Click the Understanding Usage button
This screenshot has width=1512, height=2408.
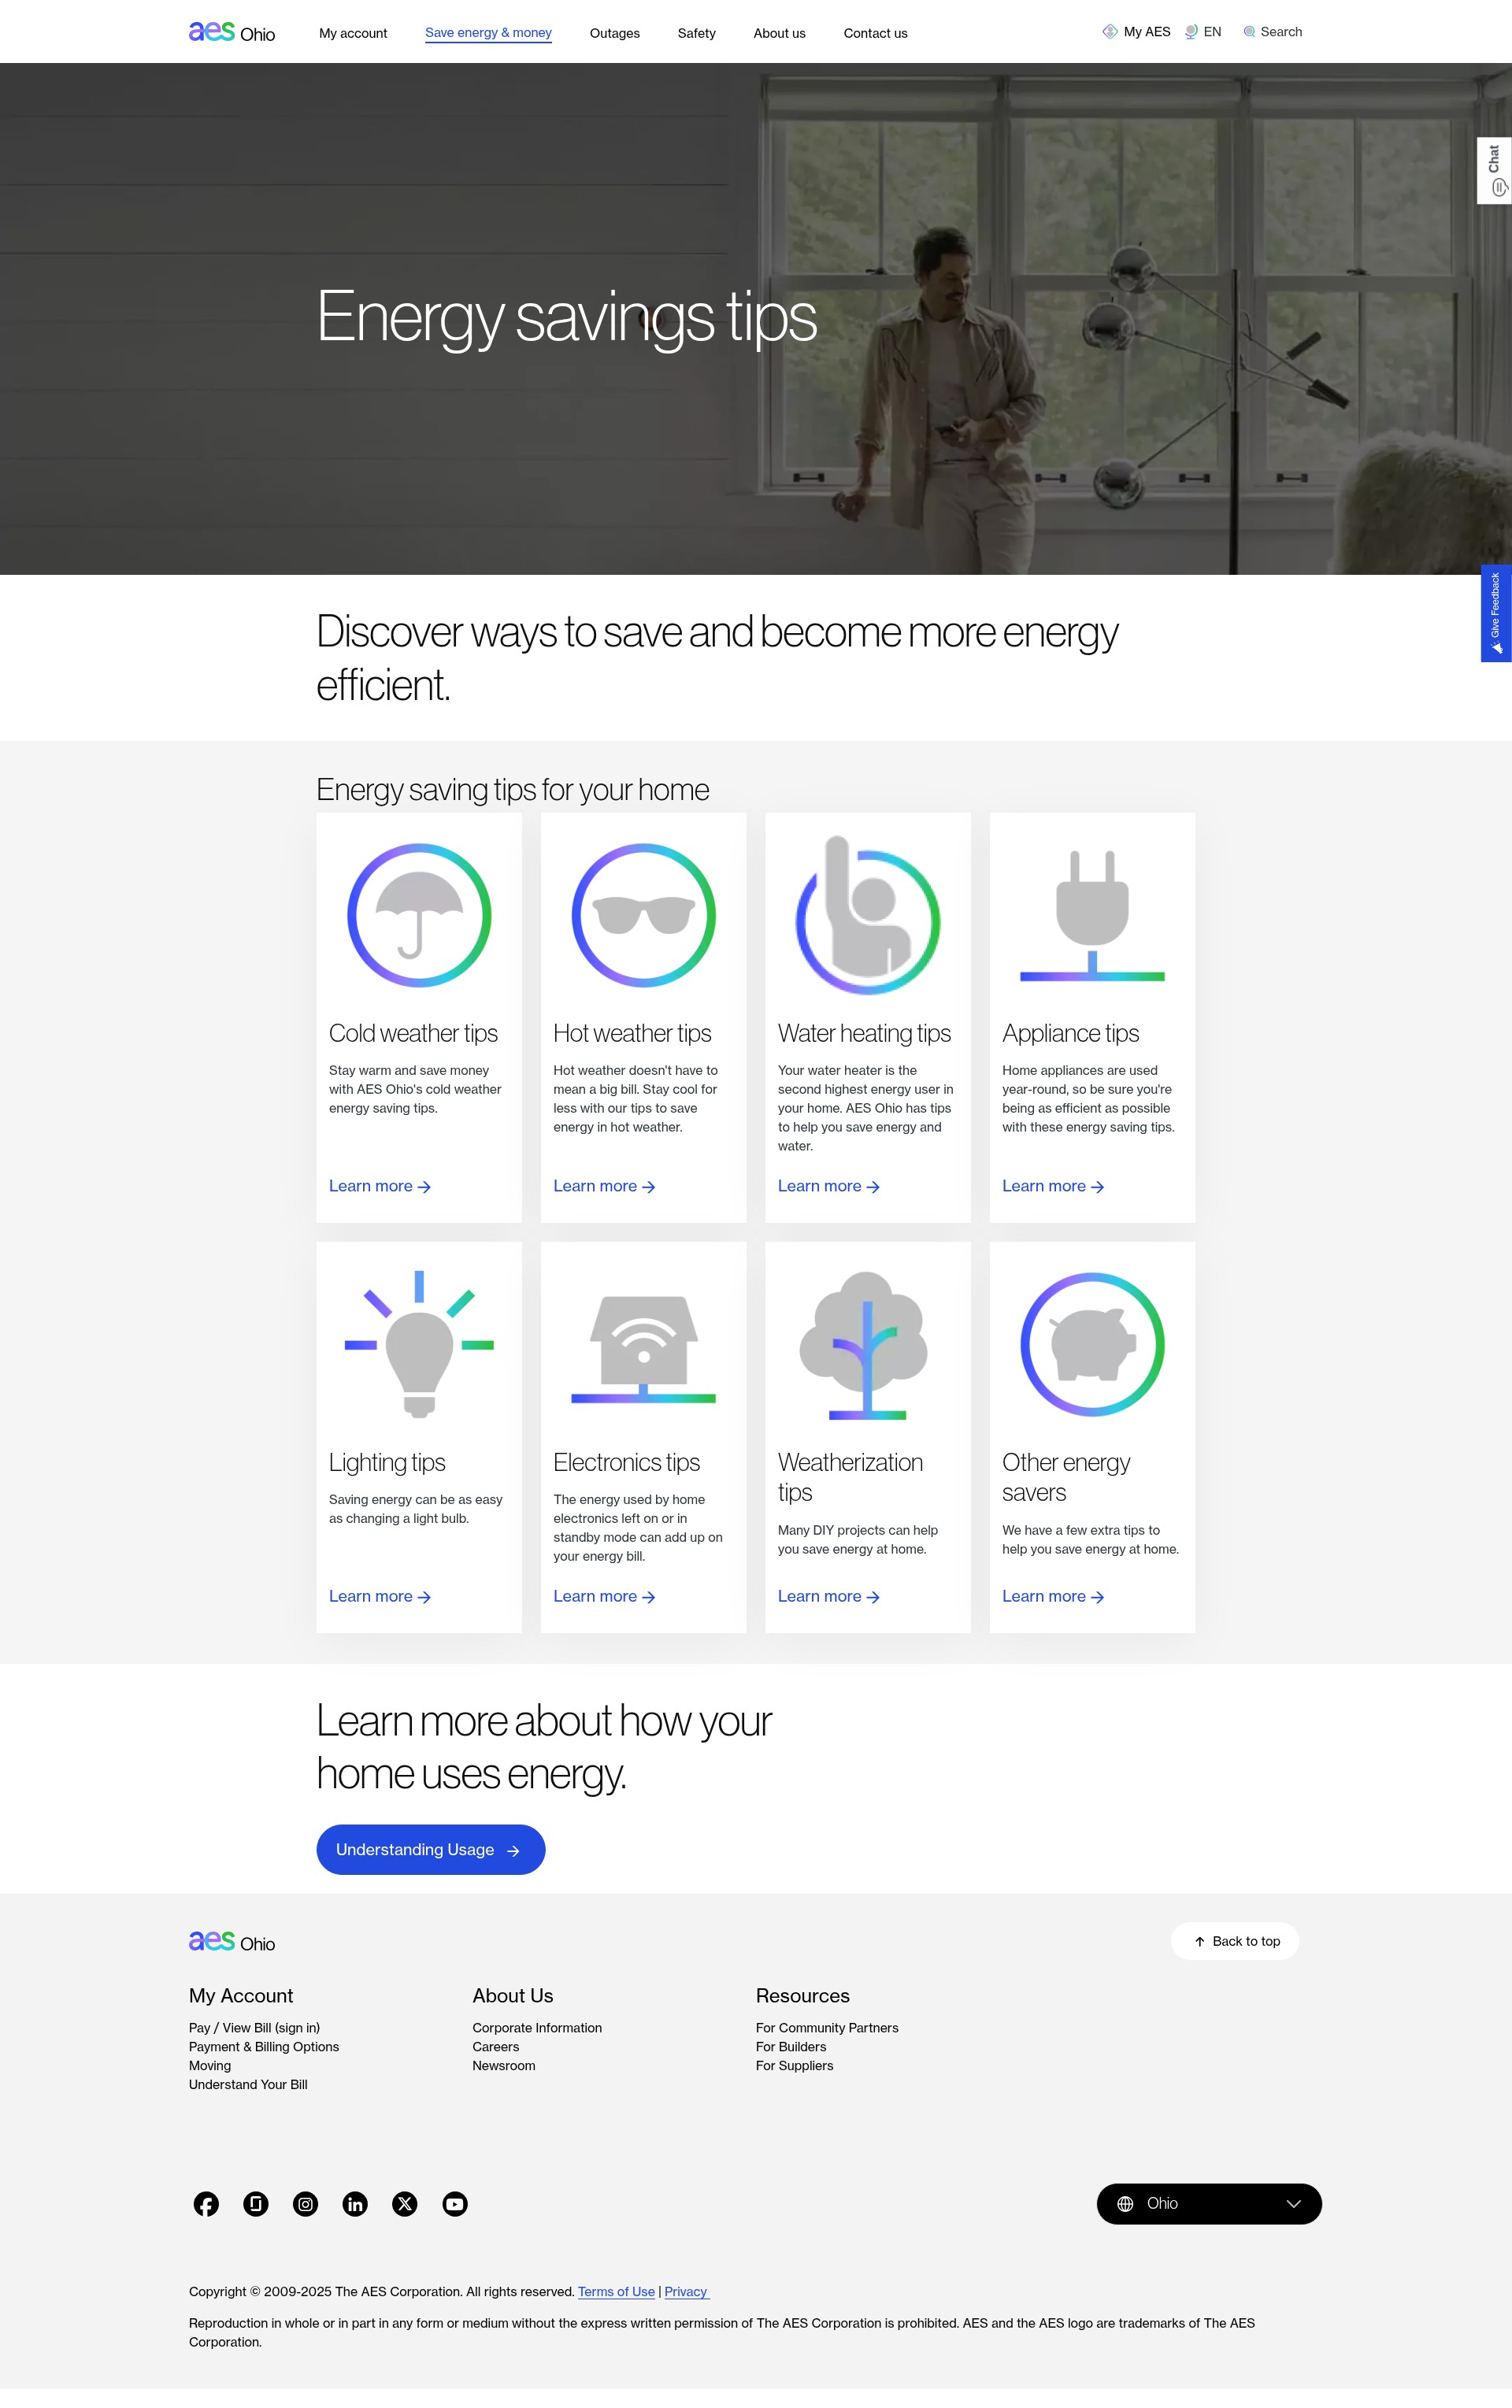[431, 1850]
